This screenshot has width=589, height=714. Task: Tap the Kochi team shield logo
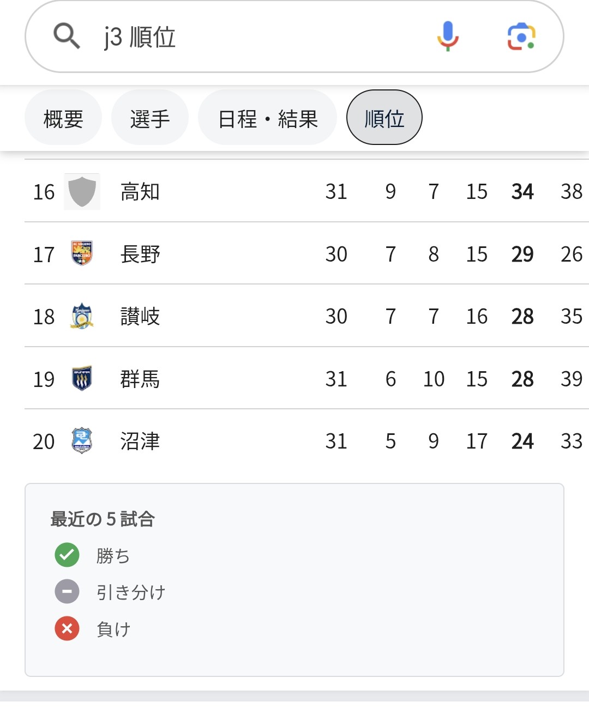point(82,192)
